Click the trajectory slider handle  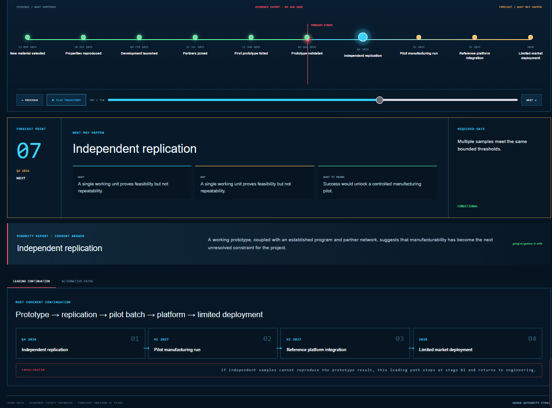pos(380,100)
